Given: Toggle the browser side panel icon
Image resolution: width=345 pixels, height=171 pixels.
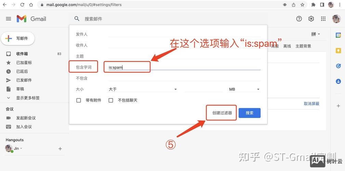Looking at the screenshot, I should point(322,5).
